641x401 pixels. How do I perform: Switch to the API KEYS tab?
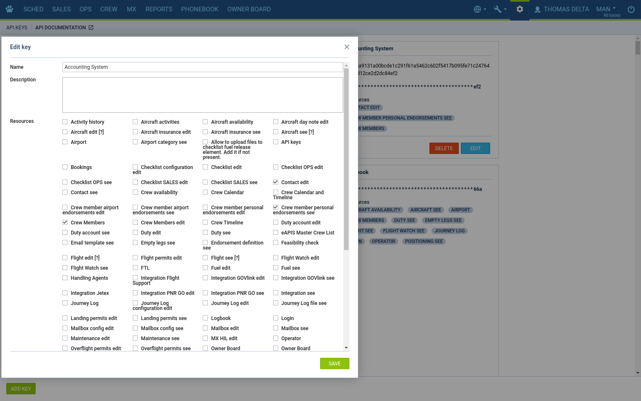[x=17, y=28]
